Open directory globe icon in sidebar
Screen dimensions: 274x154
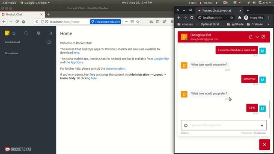pos(39,33)
